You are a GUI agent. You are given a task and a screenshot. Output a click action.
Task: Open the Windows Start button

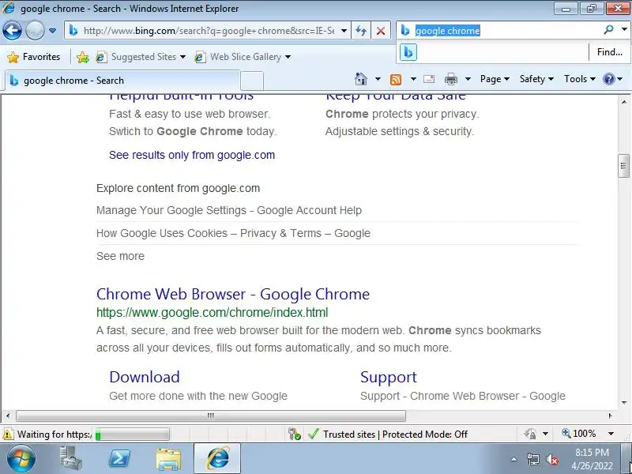(x=21, y=459)
